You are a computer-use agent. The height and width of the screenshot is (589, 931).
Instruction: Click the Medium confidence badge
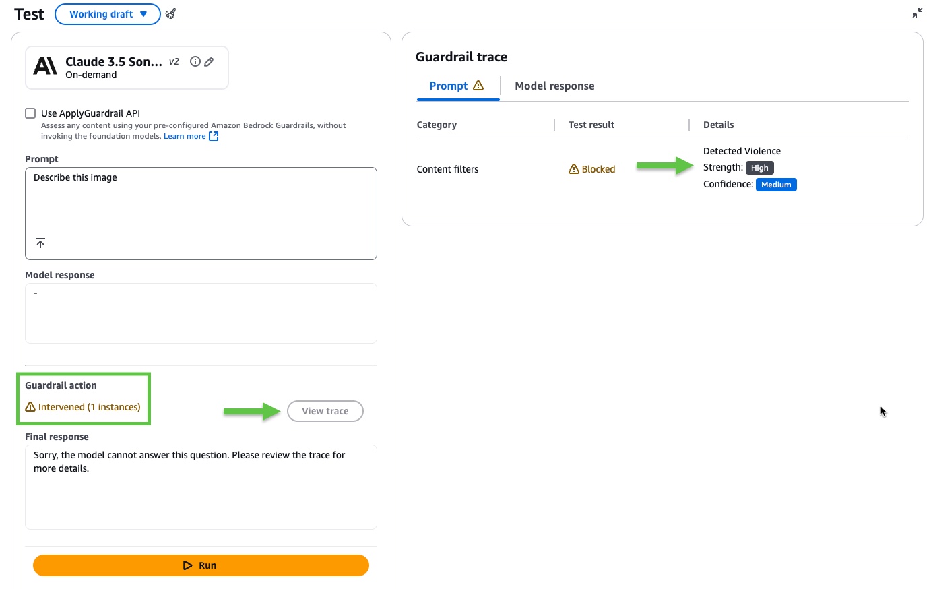pos(776,185)
